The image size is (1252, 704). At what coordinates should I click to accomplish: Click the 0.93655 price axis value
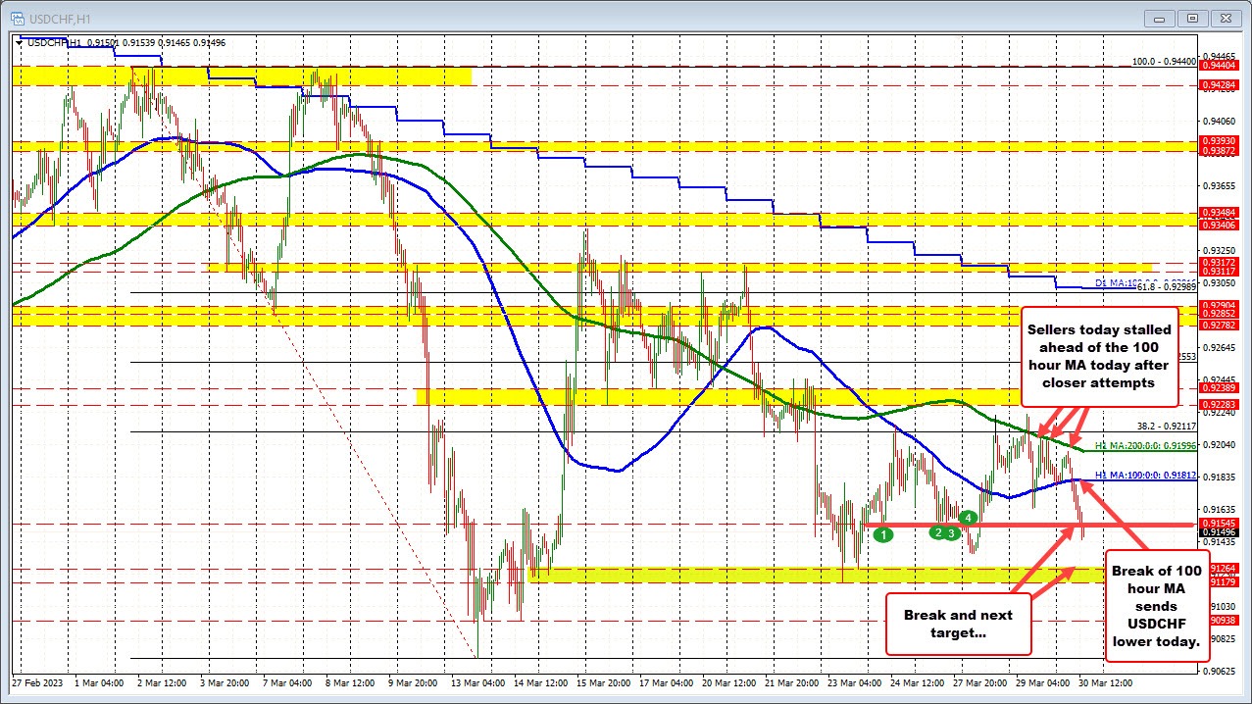click(x=1218, y=185)
